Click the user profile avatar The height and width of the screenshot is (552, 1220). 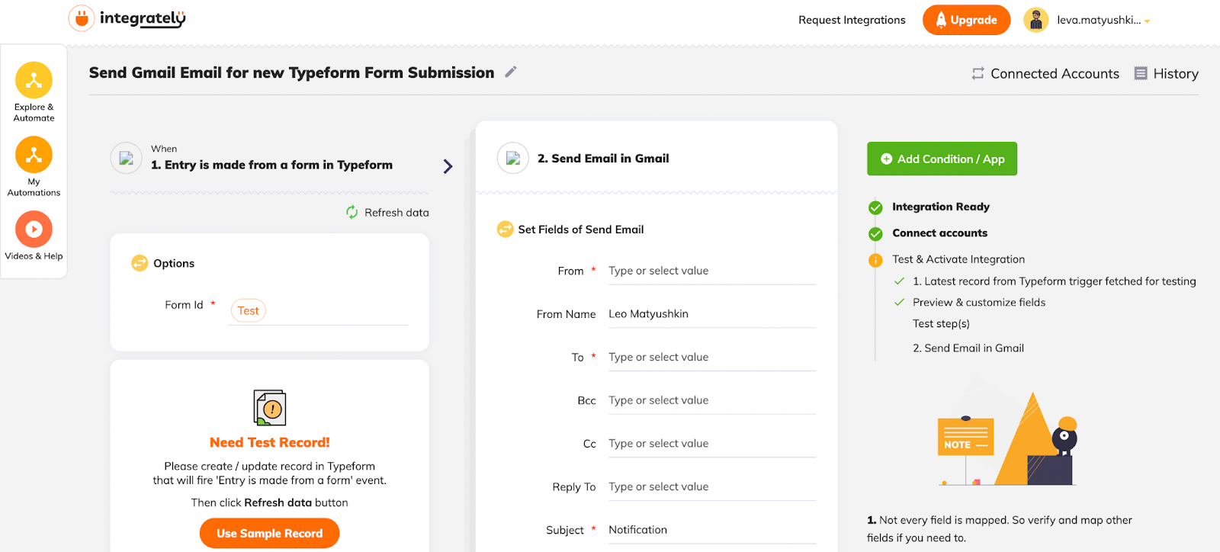pos(1035,20)
